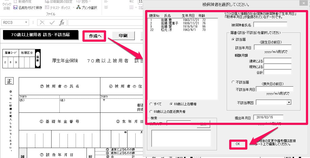Click the テキスト ボックス text box icon
The image size is (310, 158).
[47, 8]
